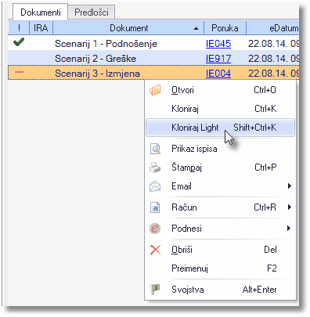Viewport: 310px width, 317px height.
Task: Click the printer icon beside Štampaj
Action: coord(155,168)
